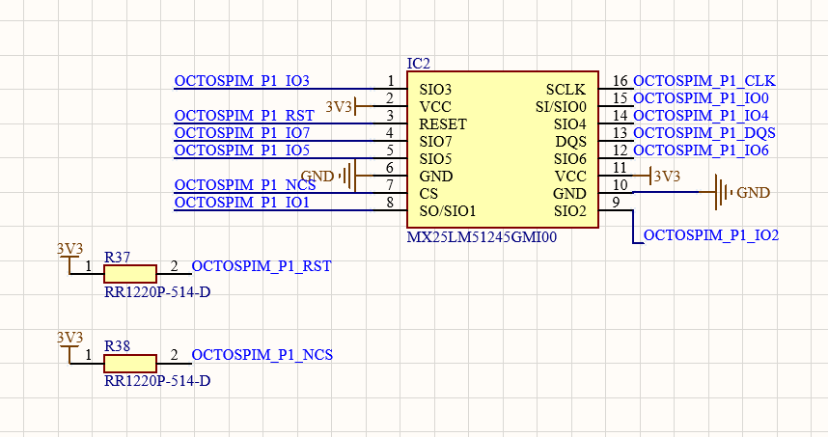This screenshot has height=437, width=828.
Task: Select net label OCTOSPIM_P1_IO0
Action: [x=701, y=98]
